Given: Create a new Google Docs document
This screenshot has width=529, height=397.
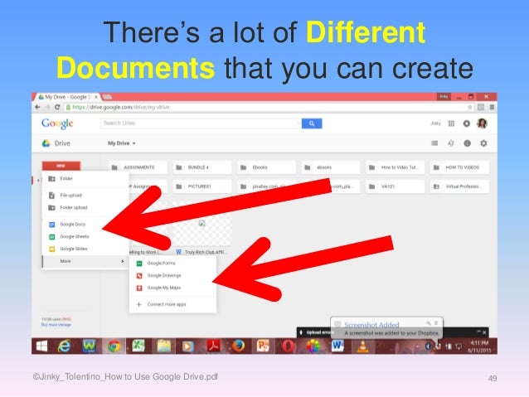Looking at the screenshot, I should point(85,225).
